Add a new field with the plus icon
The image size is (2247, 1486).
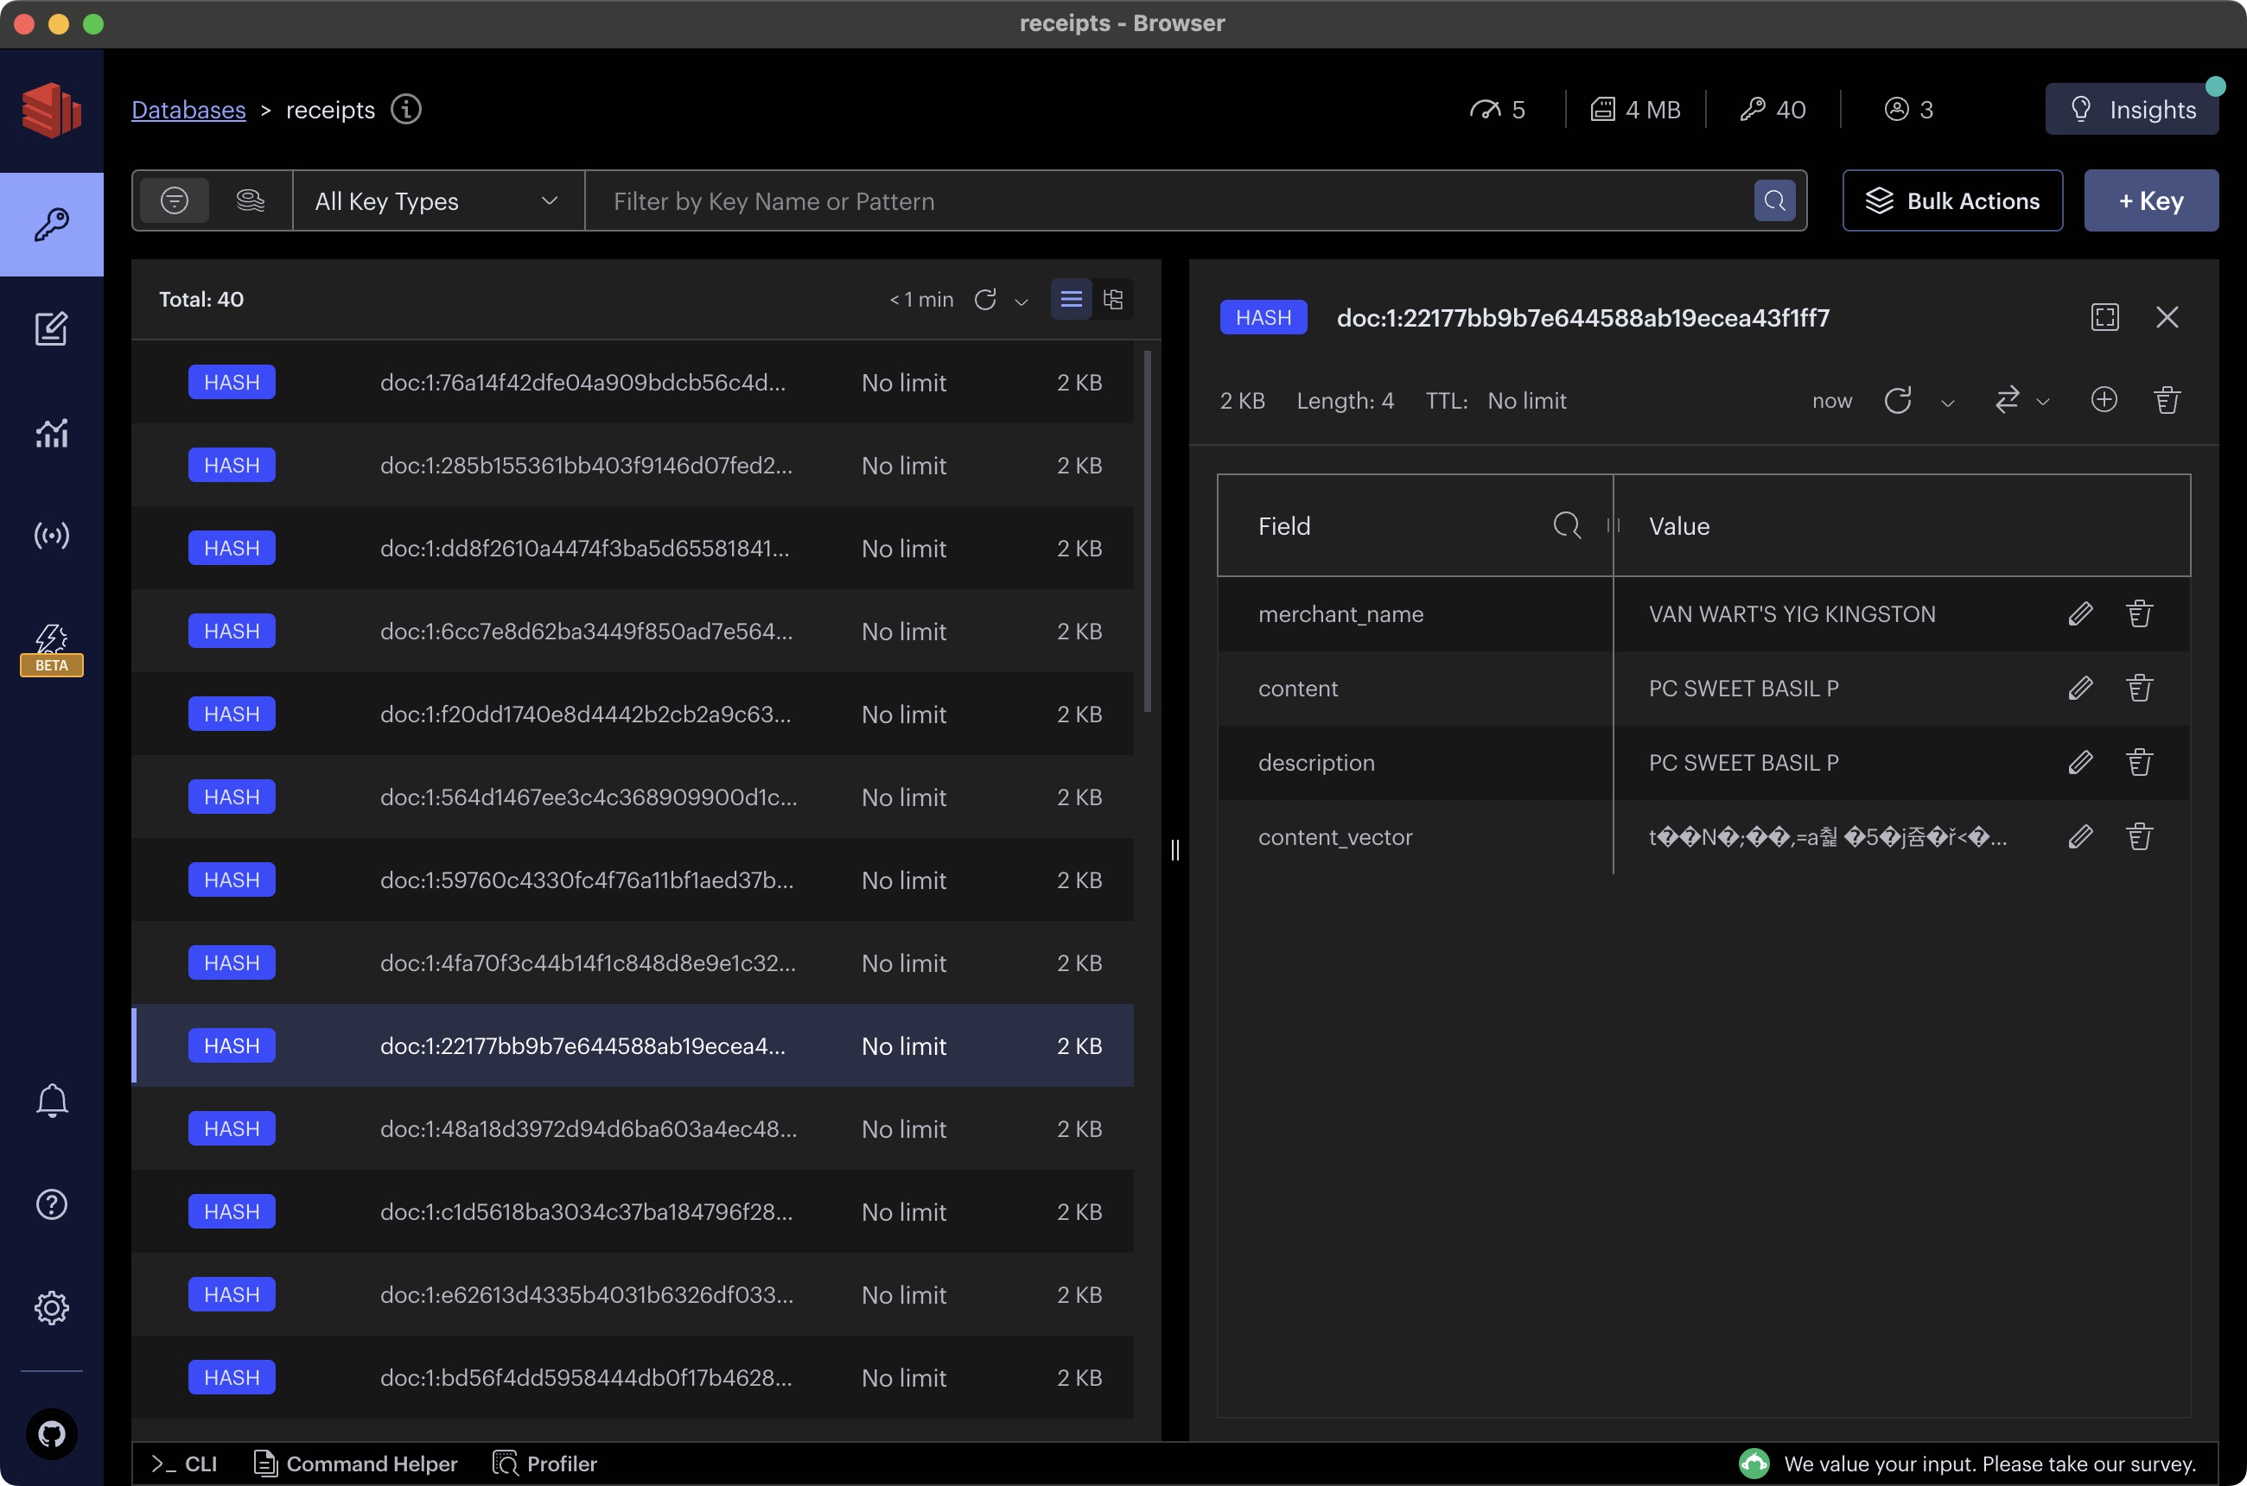coord(2103,400)
